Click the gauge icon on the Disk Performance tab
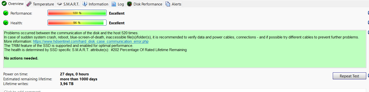 129,4
